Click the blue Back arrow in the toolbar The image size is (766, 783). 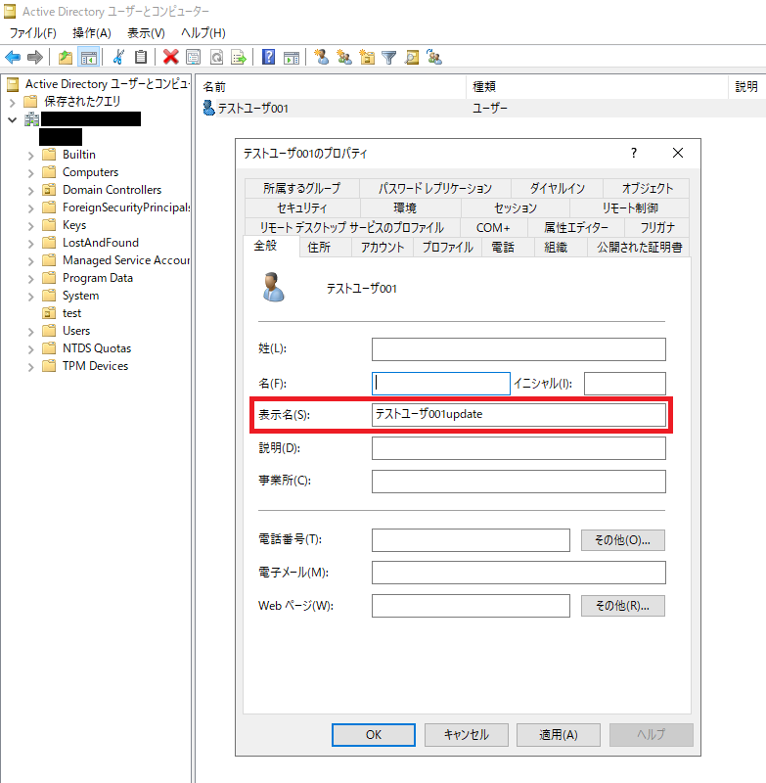13,58
